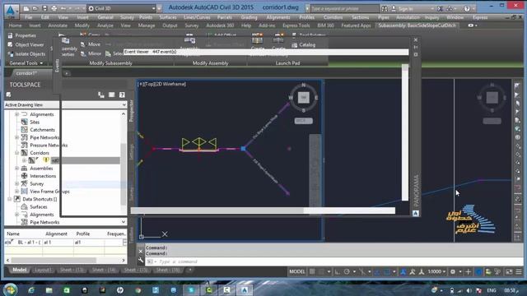Click the Top face of the ViewCube
Image resolution: width=527 pixels, height=296 pixels.
[x=304, y=98]
